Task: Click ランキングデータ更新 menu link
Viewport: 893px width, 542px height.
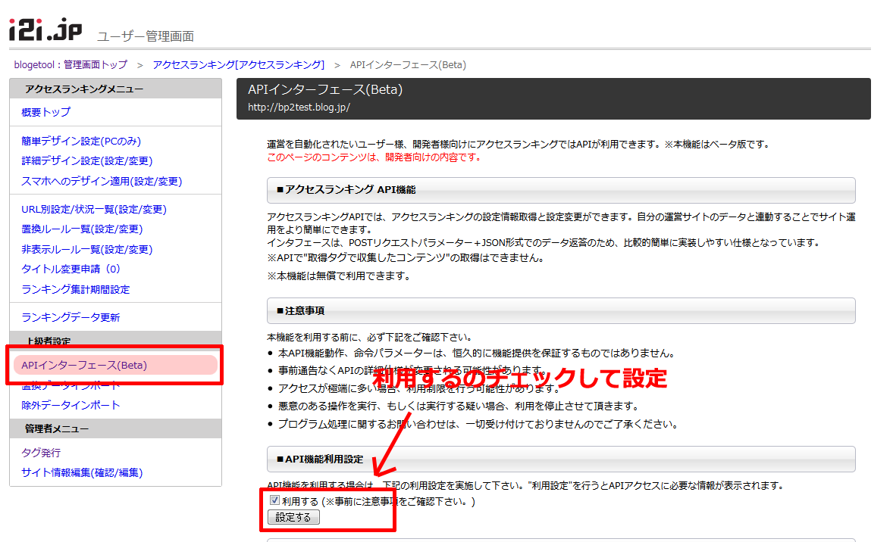Action: tap(70, 317)
